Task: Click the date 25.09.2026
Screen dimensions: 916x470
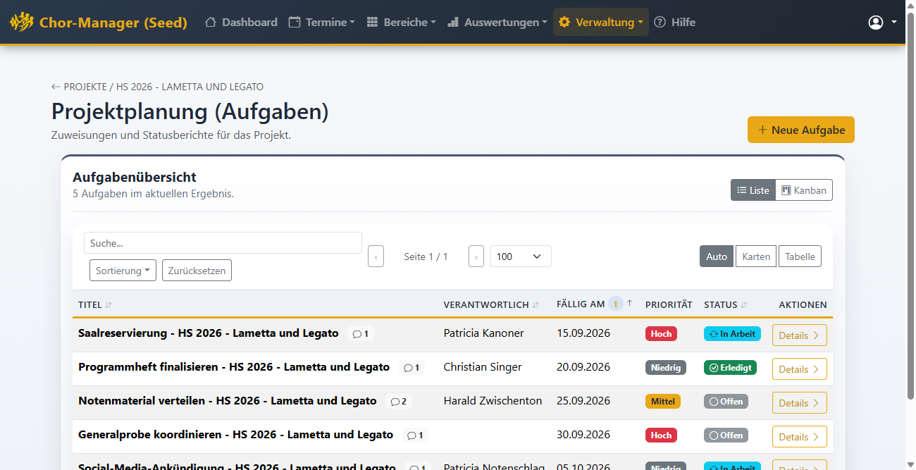Action: (583, 401)
